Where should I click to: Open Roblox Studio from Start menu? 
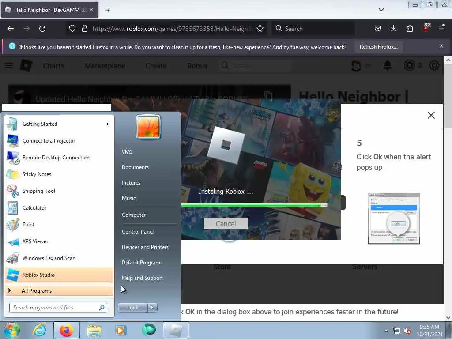(x=59, y=275)
